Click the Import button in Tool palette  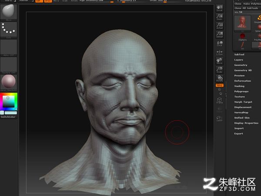[x=239, y=128]
